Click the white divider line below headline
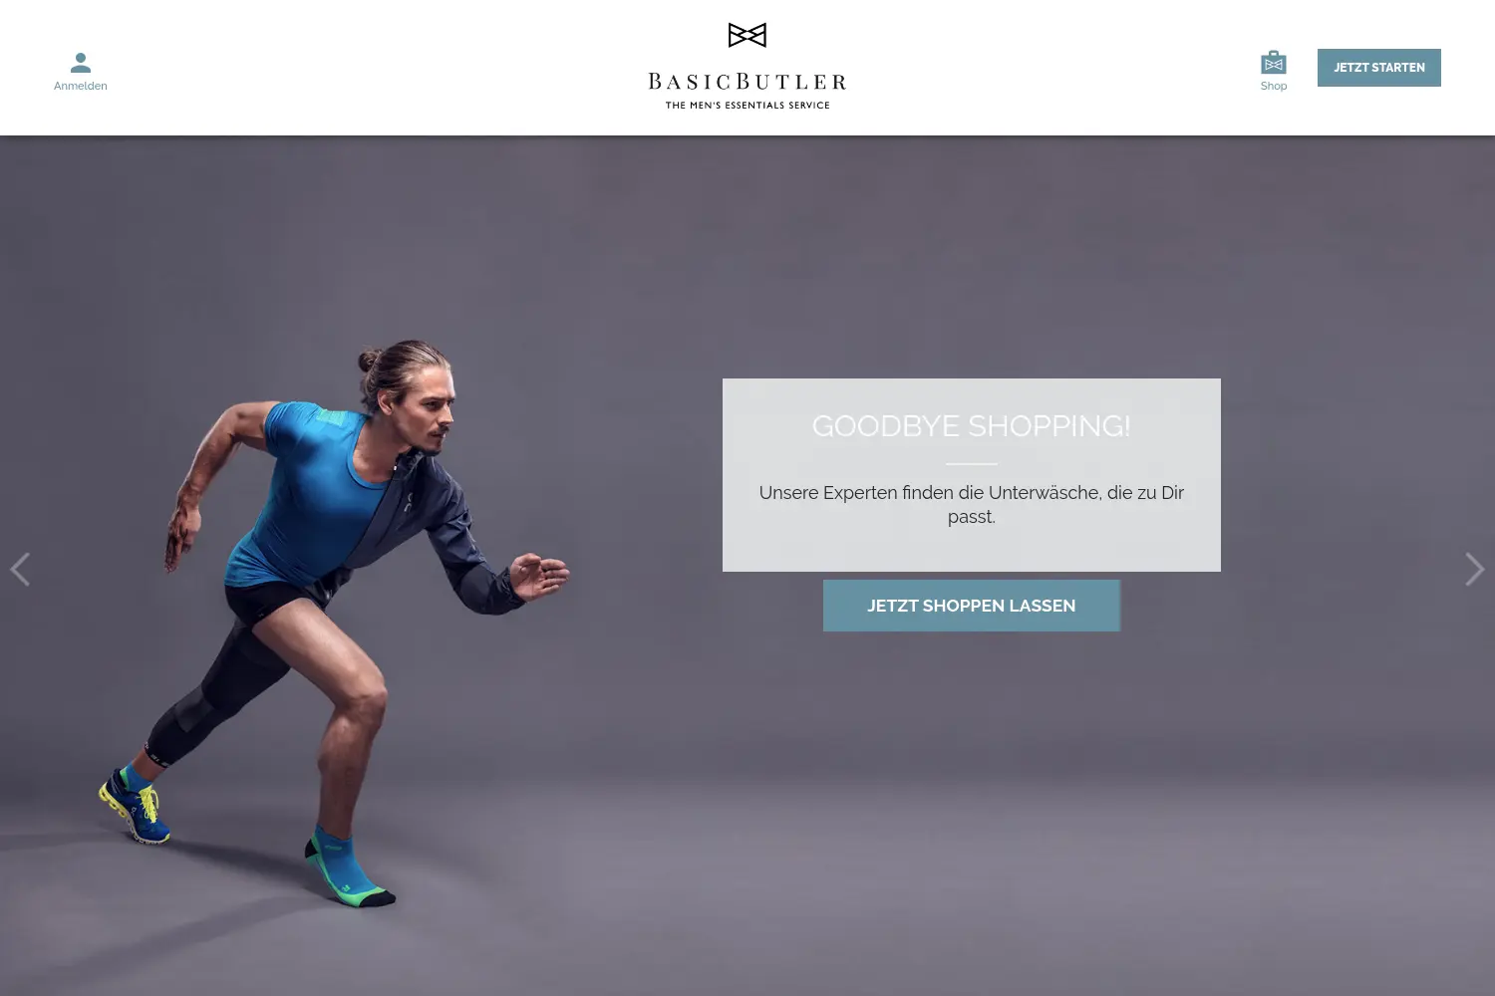1495x996 pixels. [x=972, y=464]
